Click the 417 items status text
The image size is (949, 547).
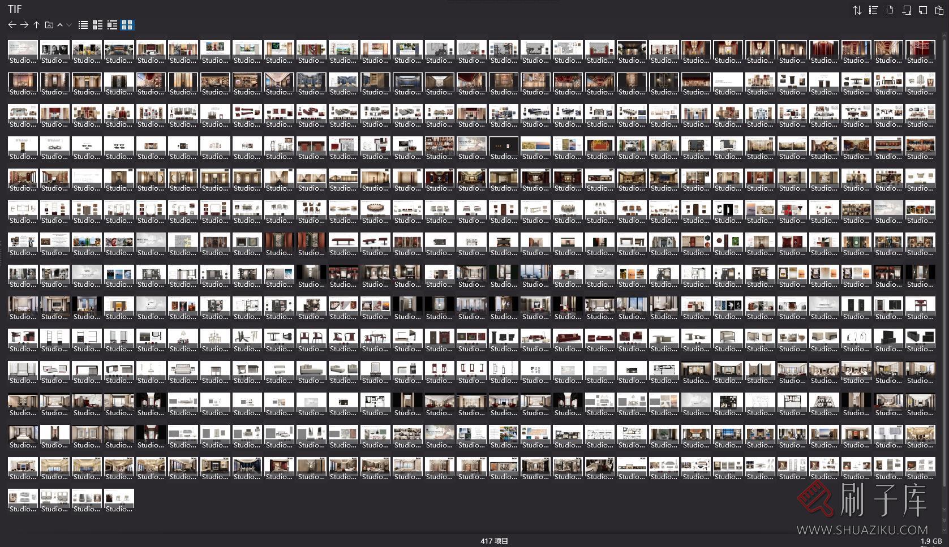(x=494, y=541)
